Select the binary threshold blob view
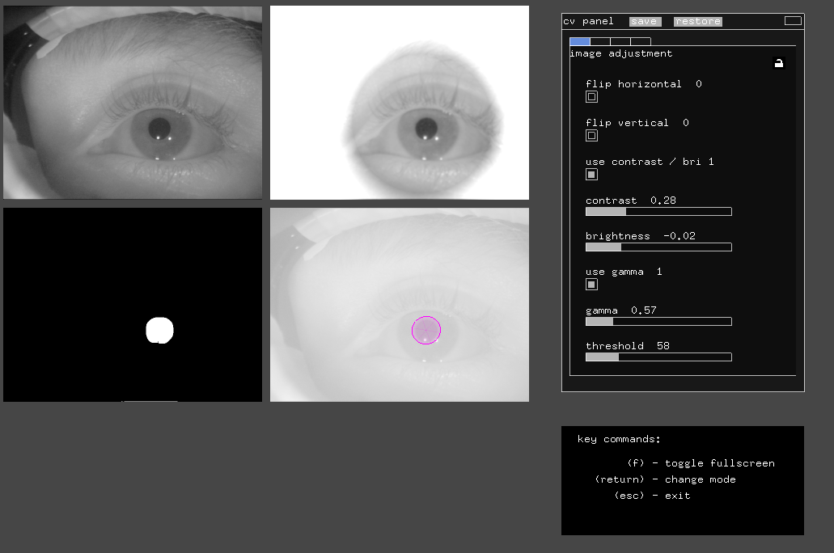 133,304
